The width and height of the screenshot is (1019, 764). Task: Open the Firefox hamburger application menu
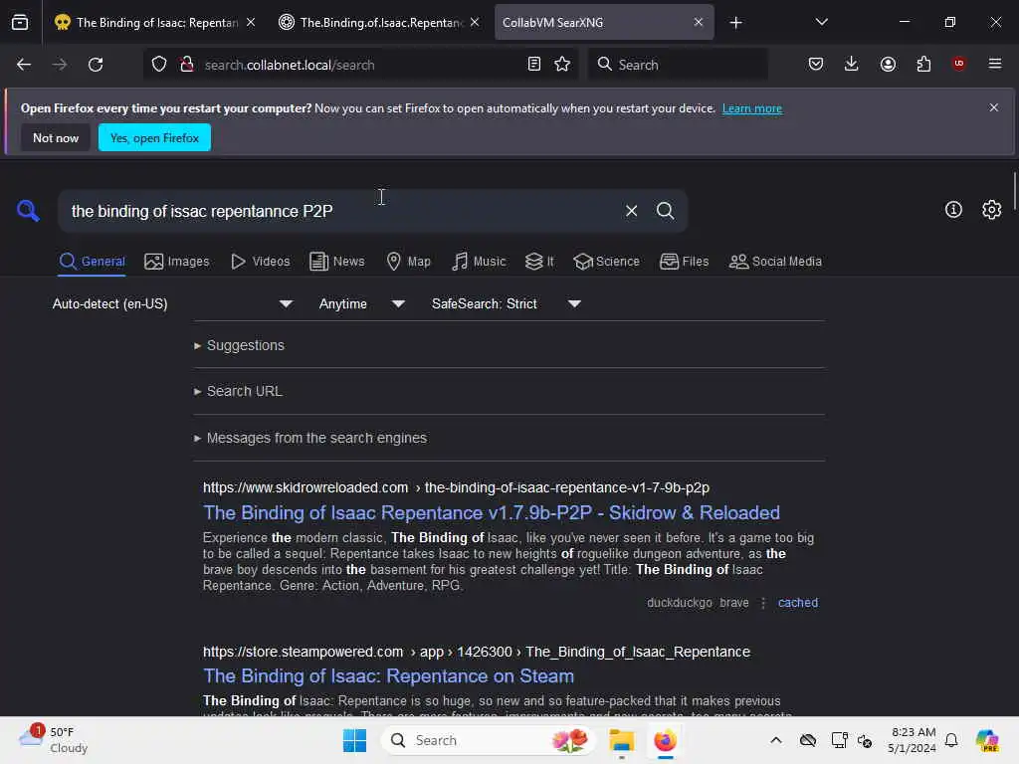tap(995, 64)
